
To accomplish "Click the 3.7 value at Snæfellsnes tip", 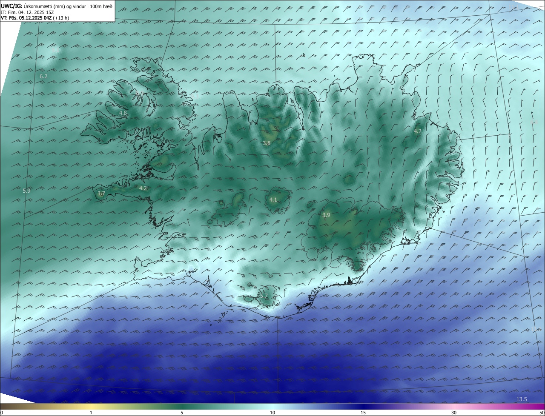I will [x=101, y=193].
